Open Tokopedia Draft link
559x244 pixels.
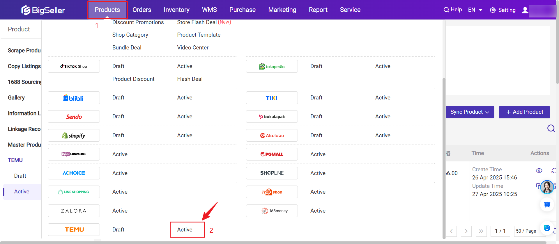tap(316, 66)
